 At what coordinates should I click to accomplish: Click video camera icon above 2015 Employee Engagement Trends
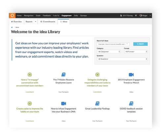click(x=131, y=75)
